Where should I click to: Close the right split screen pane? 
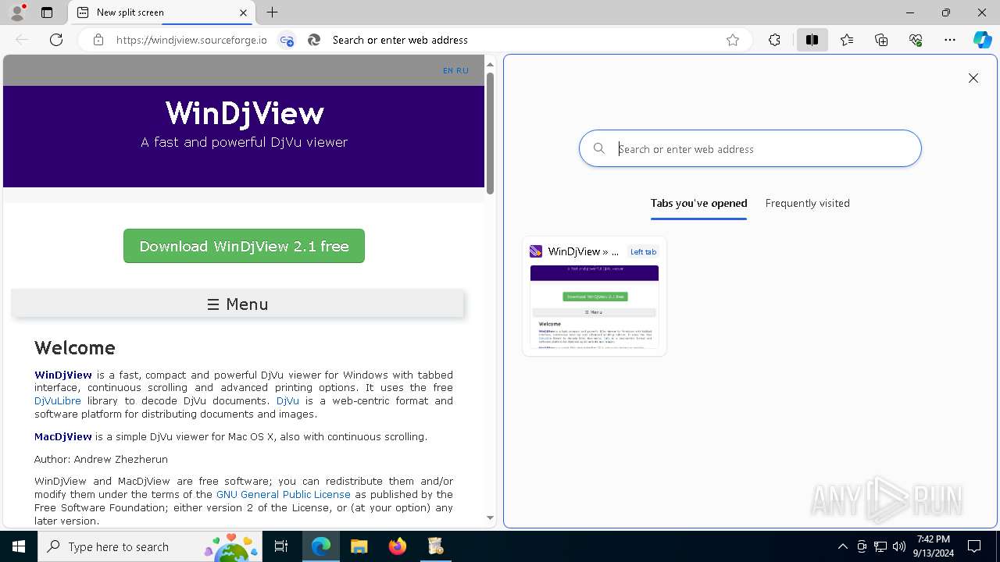[973, 78]
